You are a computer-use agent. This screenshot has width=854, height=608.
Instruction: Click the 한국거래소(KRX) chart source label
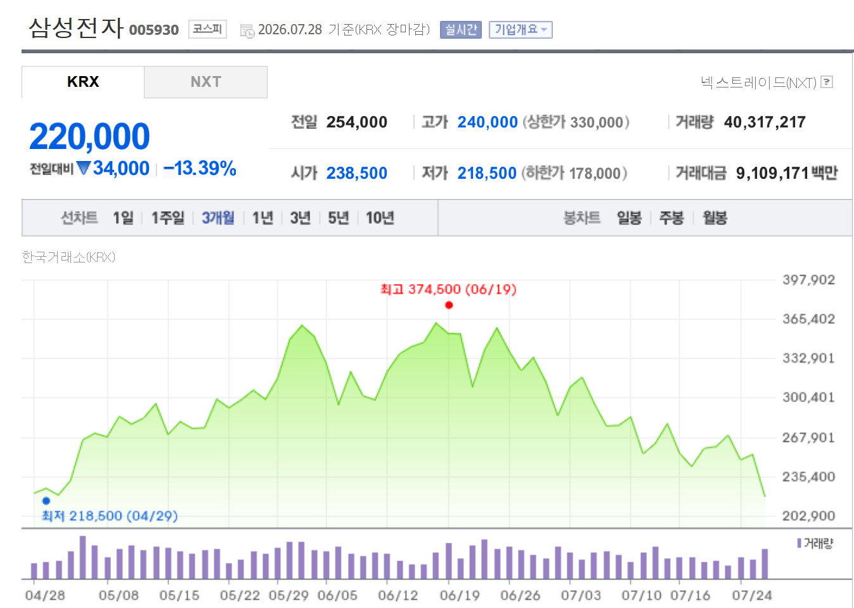68,257
